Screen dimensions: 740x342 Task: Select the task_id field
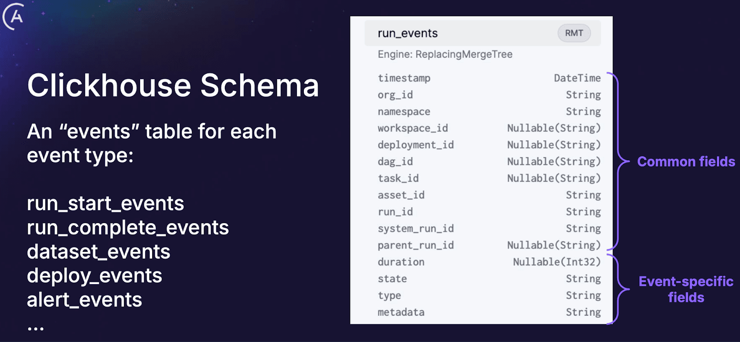tap(398, 178)
